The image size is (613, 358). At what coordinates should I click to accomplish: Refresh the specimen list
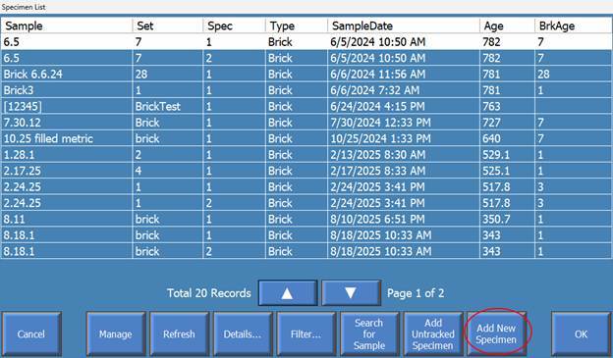(x=179, y=333)
